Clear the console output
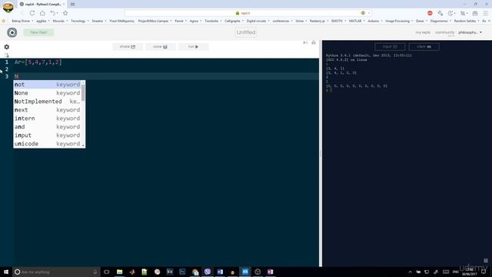 click(x=424, y=47)
